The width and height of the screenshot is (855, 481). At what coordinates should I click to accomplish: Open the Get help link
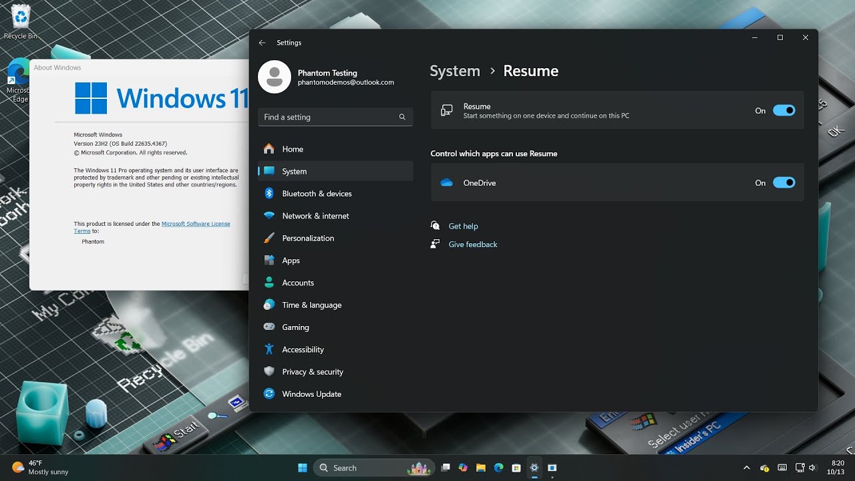click(x=464, y=226)
